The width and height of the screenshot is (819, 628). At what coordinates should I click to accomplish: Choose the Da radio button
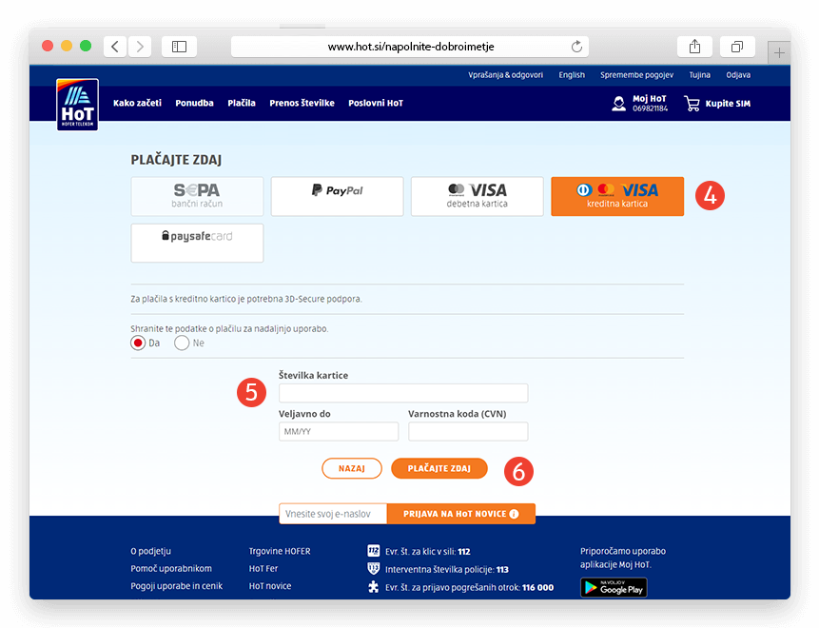click(138, 343)
